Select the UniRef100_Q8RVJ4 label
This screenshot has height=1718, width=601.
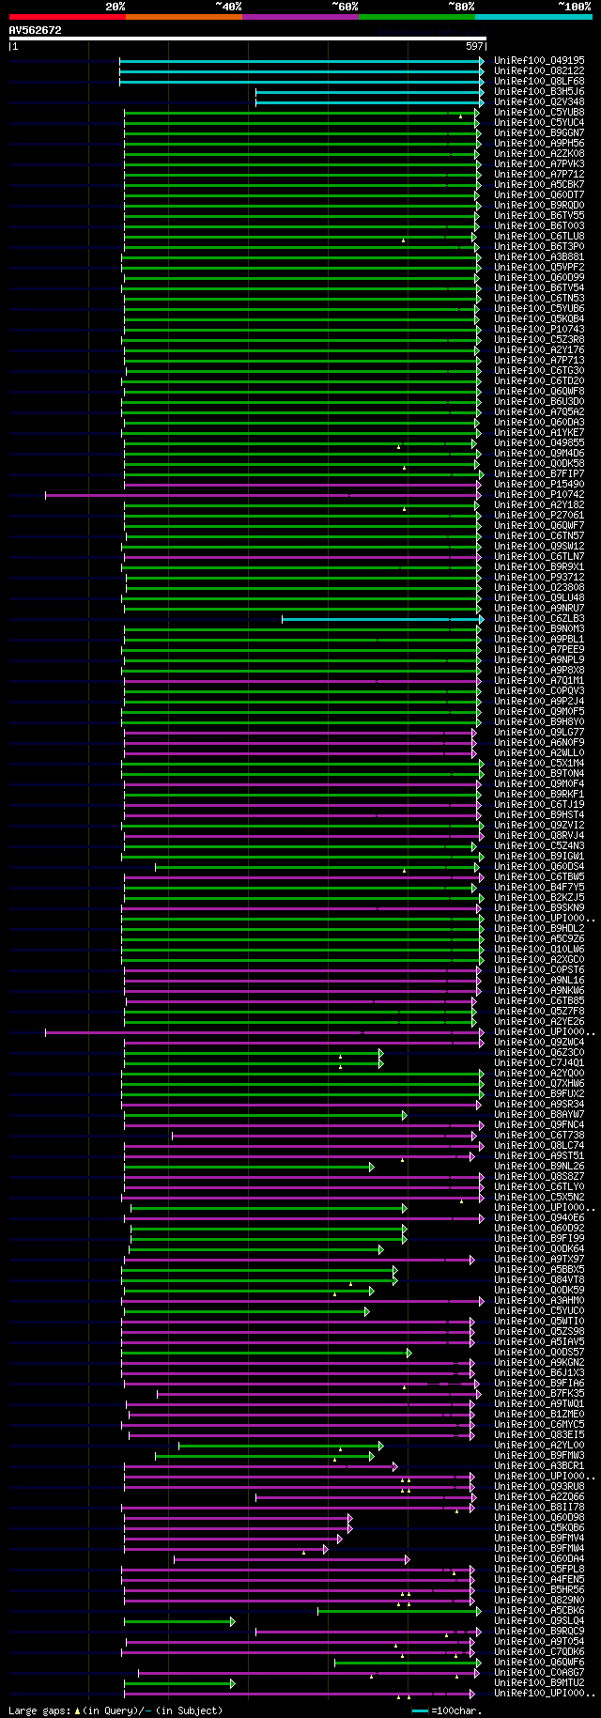[539, 835]
